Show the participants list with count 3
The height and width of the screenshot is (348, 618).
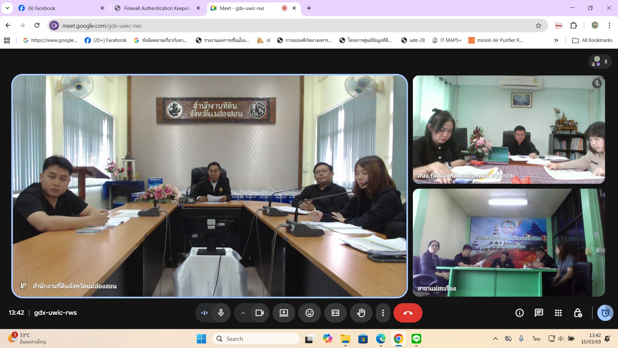click(x=600, y=61)
